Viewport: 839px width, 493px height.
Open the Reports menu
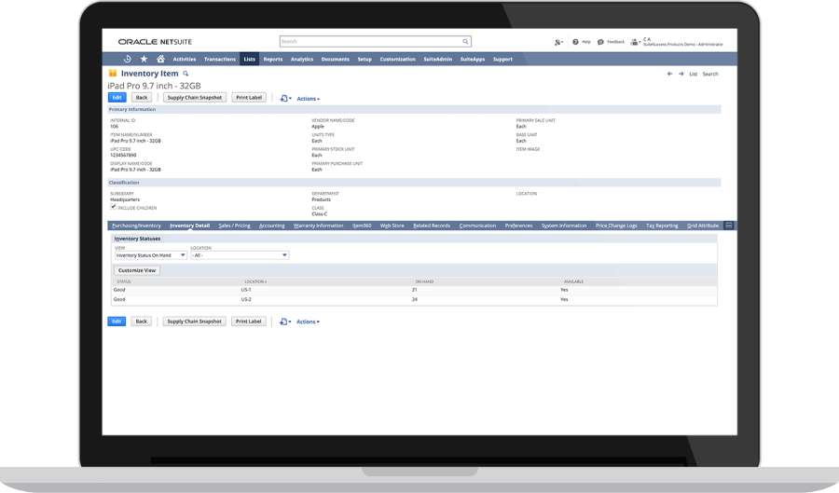[273, 59]
